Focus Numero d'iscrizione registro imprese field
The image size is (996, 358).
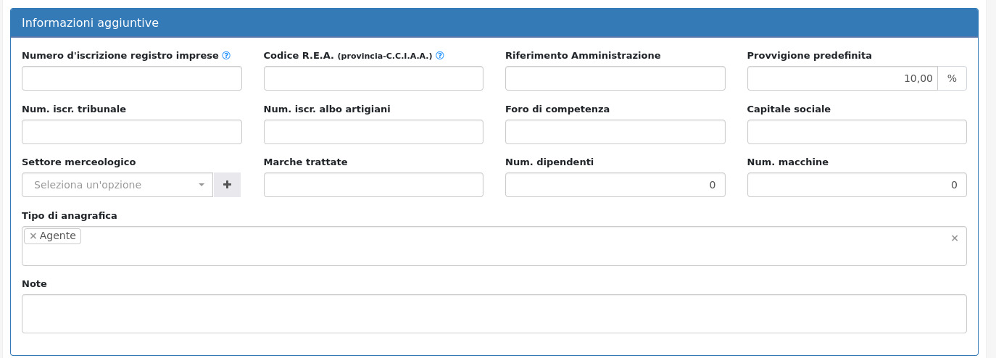coord(132,78)
